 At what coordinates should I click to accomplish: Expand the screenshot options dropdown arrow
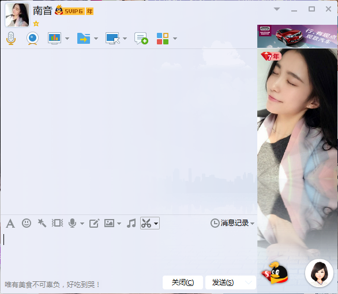(x=156, y=224)
